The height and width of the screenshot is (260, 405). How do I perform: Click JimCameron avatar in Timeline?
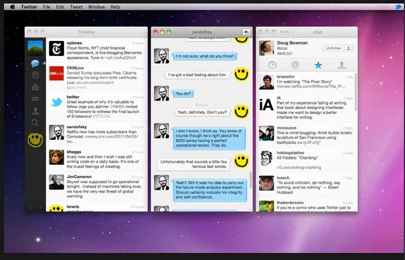[x=57, y=182]
